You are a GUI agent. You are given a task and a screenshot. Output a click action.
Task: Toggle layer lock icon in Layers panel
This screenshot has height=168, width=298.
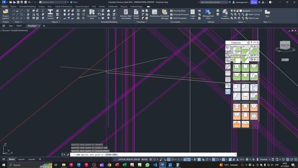(237, 11)
